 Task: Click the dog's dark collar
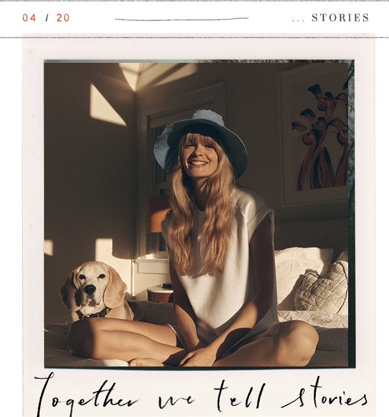93,314
